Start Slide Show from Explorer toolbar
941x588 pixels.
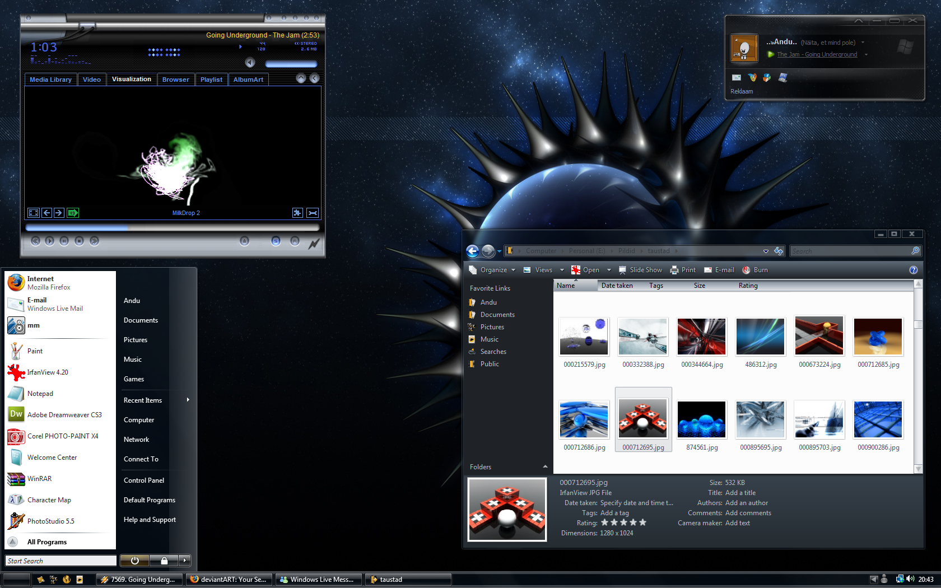tap(640, 270)
